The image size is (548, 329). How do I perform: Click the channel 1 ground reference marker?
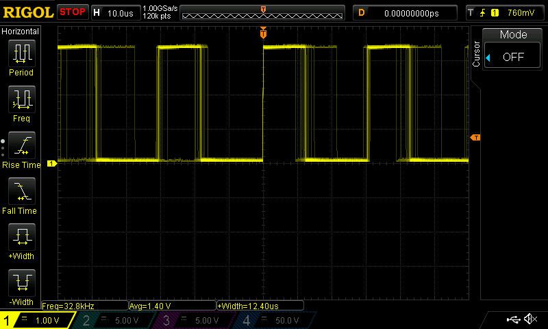(x=52, y=163)
